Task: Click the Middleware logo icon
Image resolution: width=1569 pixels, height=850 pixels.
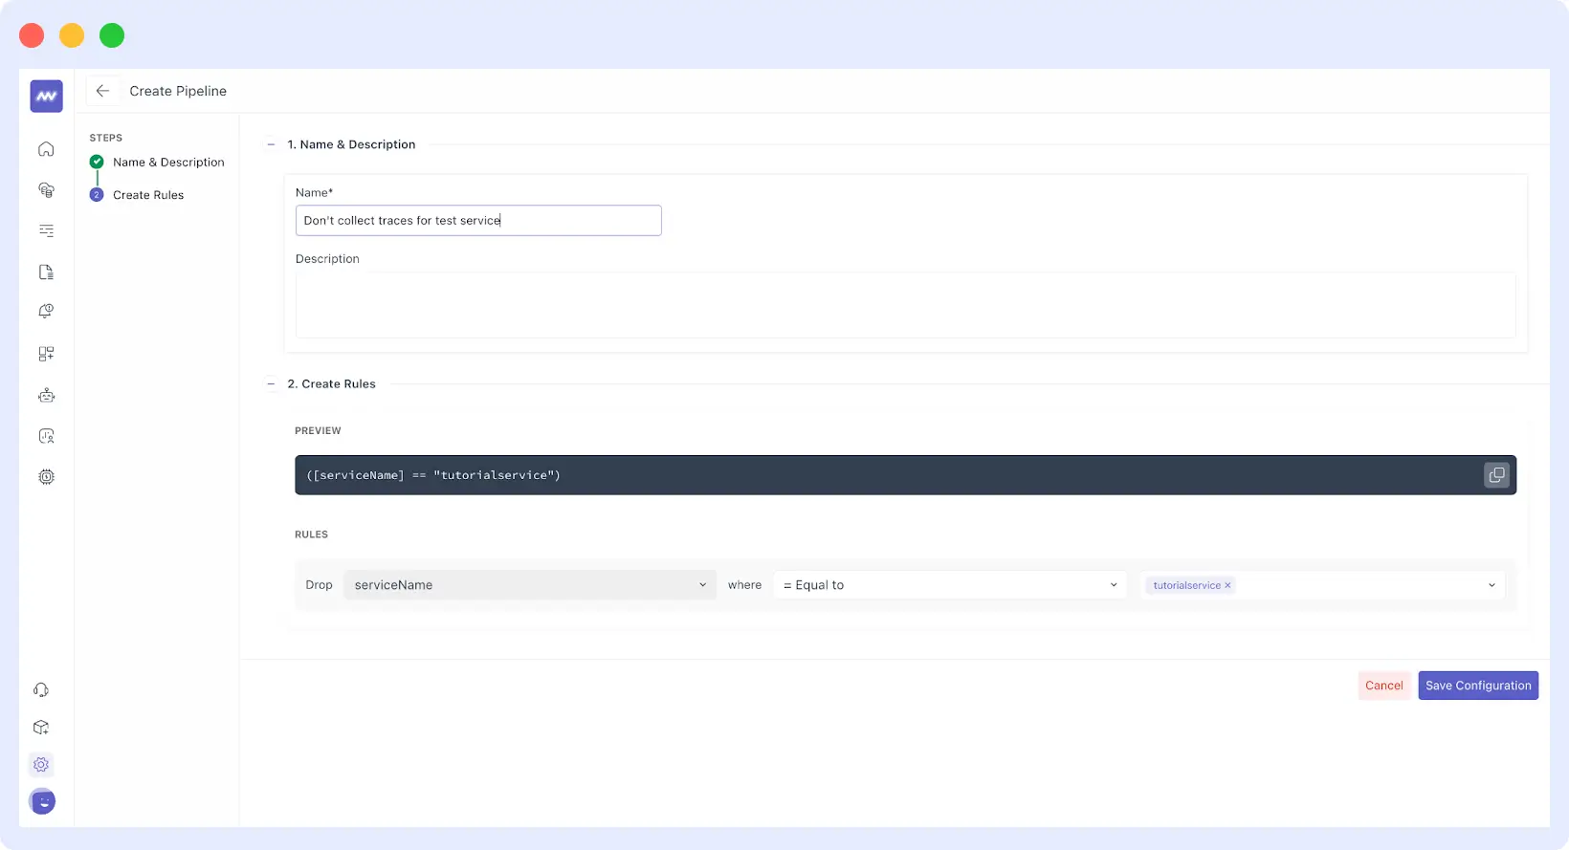Action: [46, 96]
